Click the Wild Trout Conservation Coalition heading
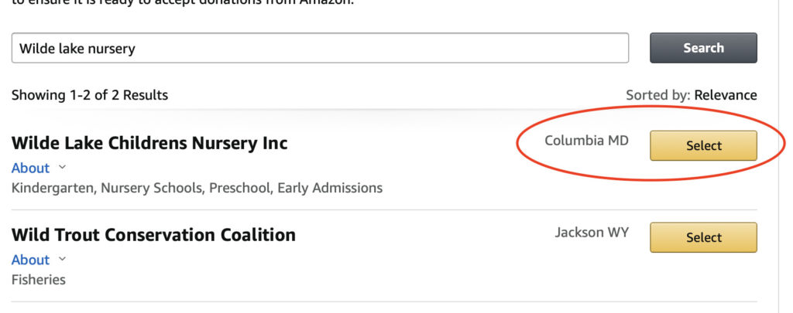Image resolution: width=793 pixels, height=313 pixels. 153,235
